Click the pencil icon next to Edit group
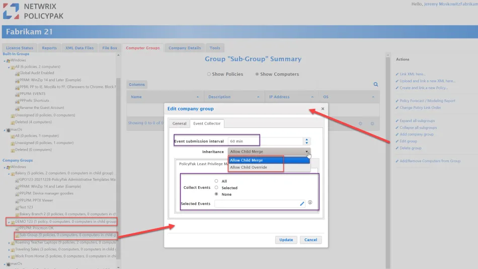 click(x=397, y=142)
